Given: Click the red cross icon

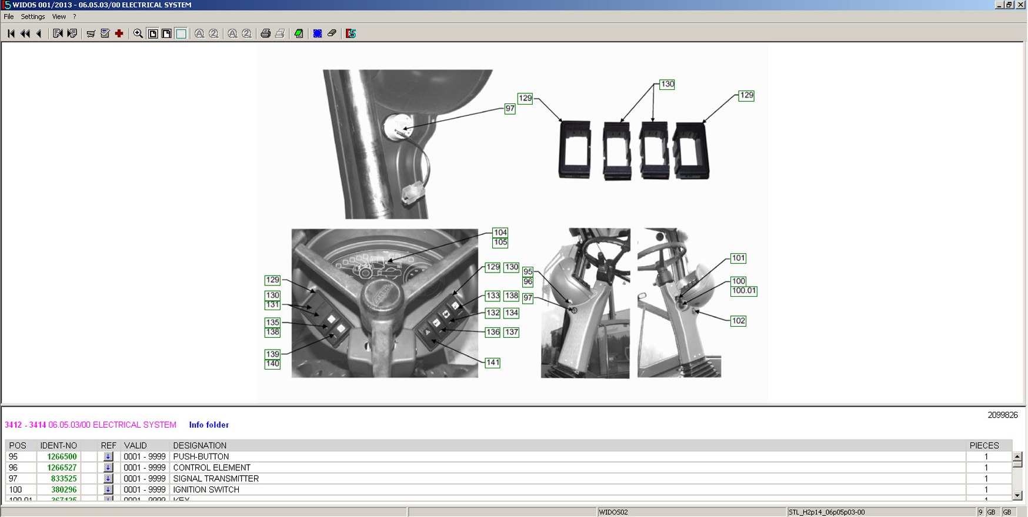Looking at the screenshot, I should tap(119, 33).
